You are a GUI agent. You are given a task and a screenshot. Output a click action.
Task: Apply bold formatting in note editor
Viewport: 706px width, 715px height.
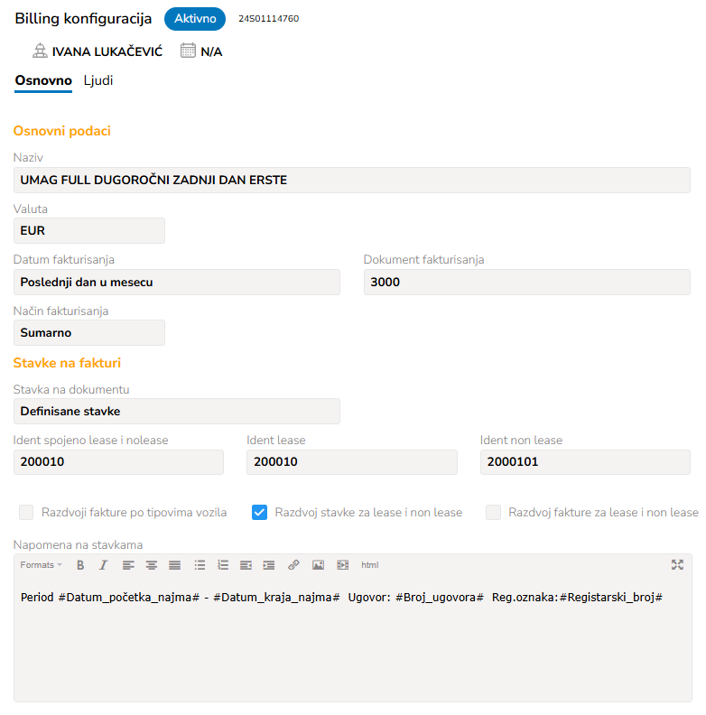80,565
